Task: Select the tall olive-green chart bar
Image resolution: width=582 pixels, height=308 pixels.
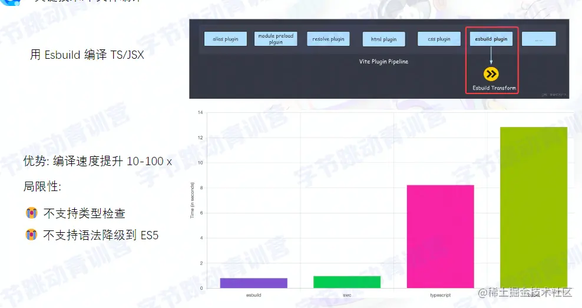Action: [534, 207]
